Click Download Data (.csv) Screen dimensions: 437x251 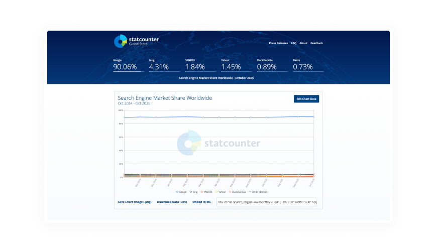(172, 202)
